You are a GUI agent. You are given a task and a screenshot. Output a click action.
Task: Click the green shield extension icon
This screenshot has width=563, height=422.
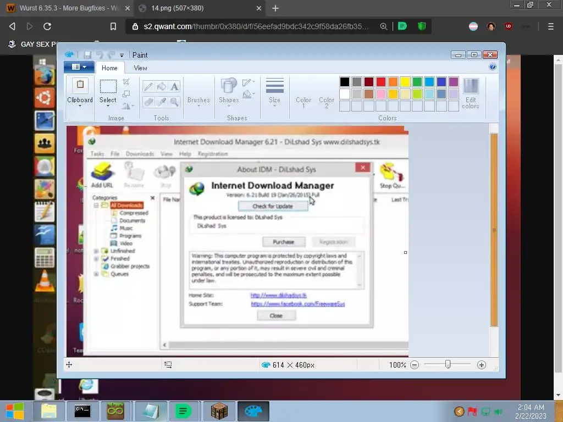click(x=422, y=26)
